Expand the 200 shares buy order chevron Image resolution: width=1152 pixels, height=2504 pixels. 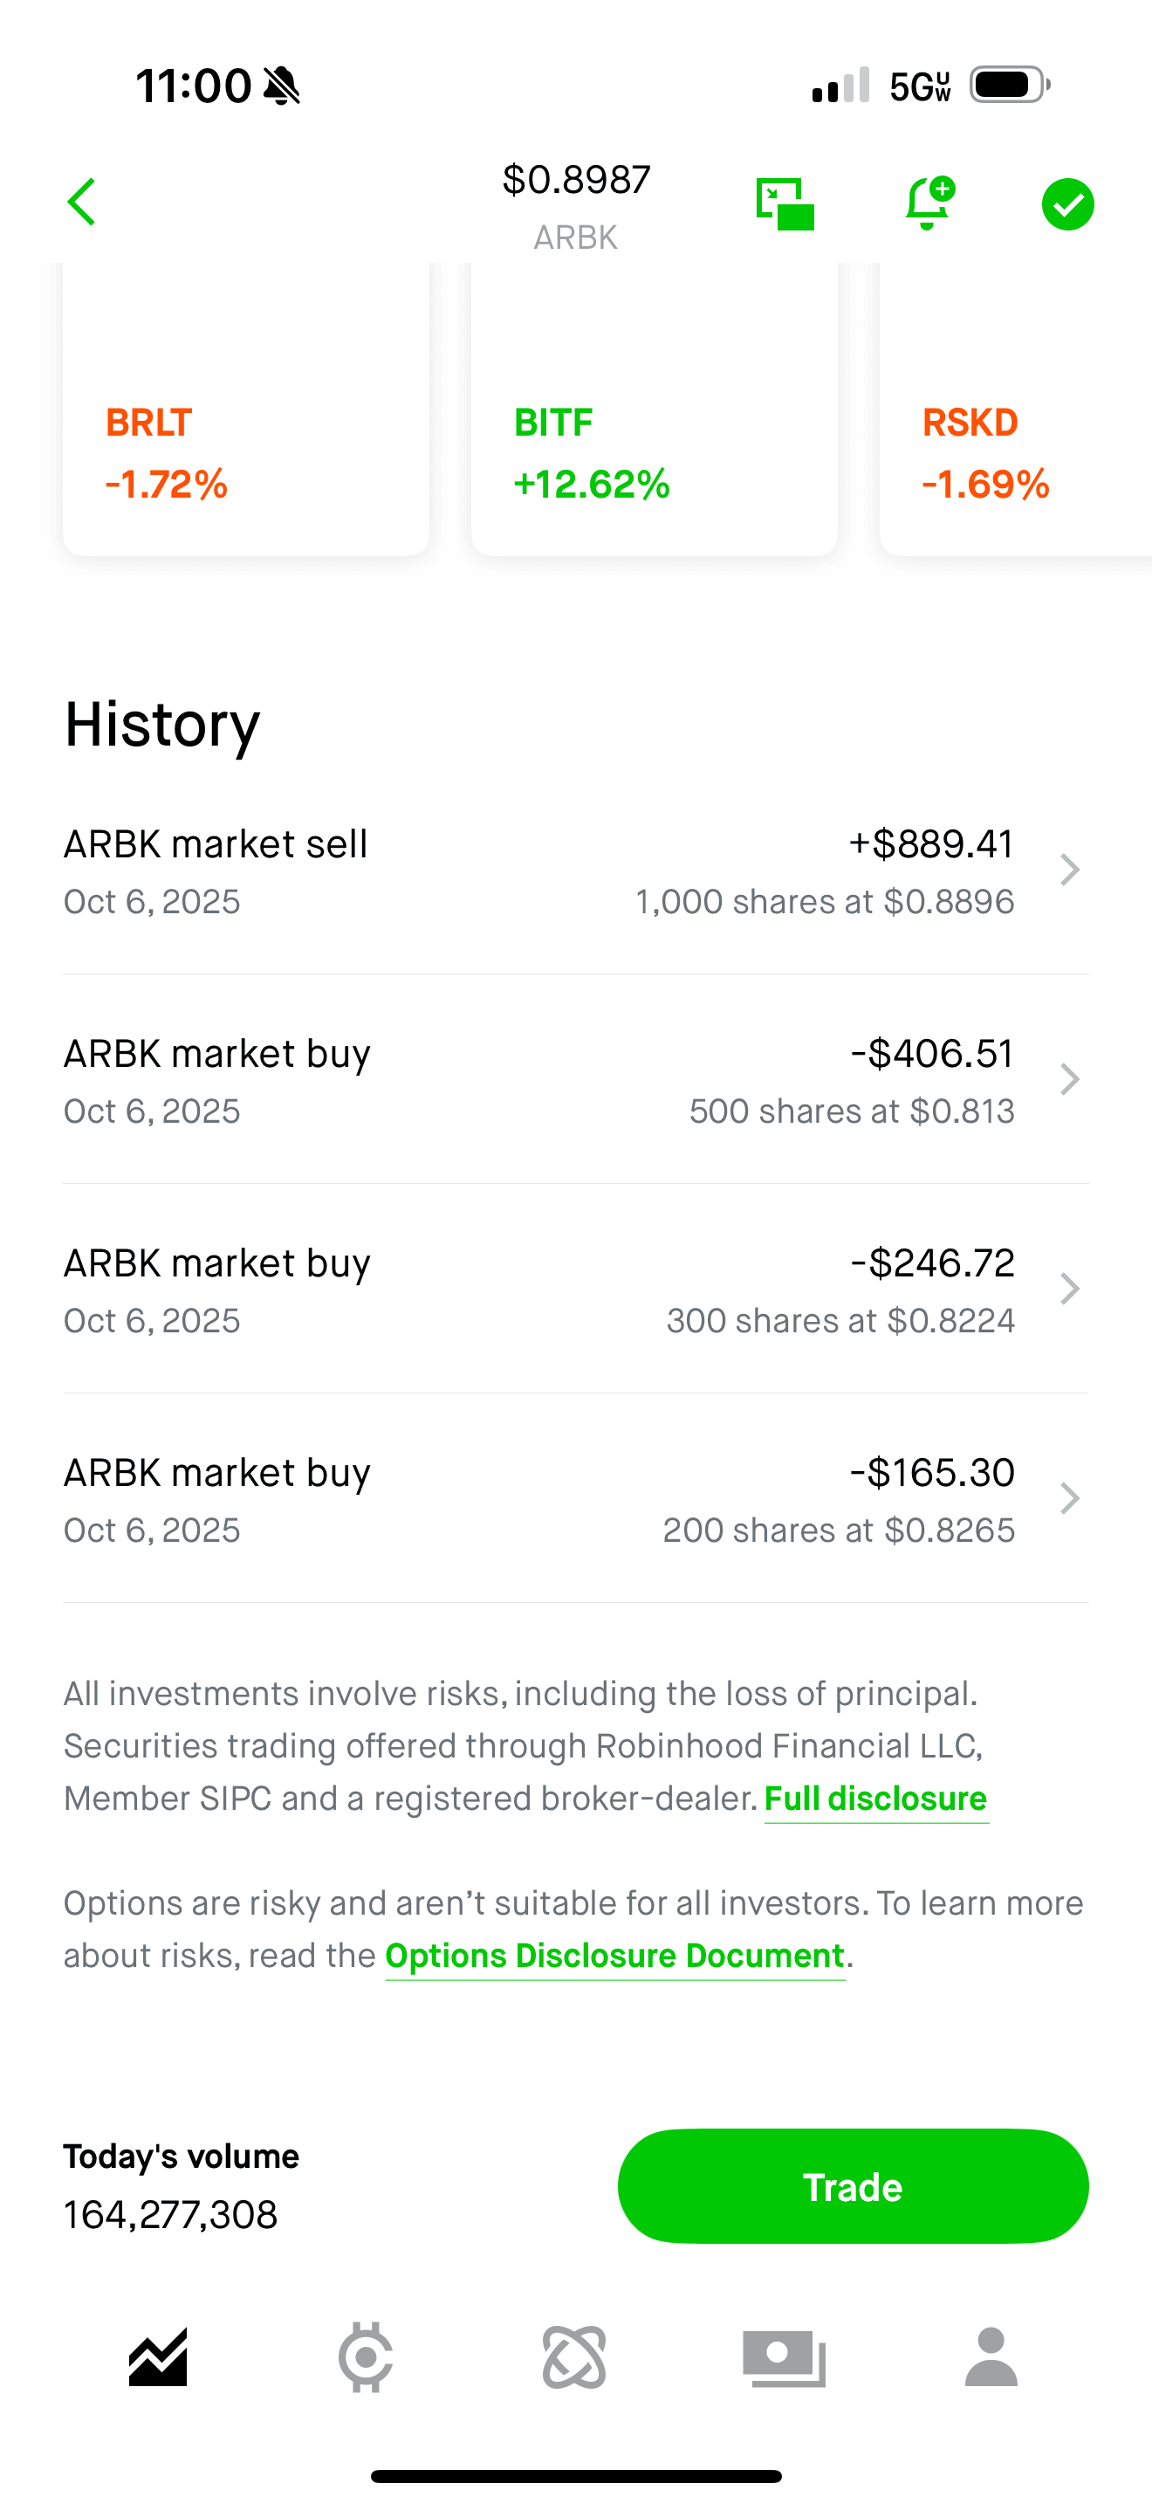(1069, 1498)
